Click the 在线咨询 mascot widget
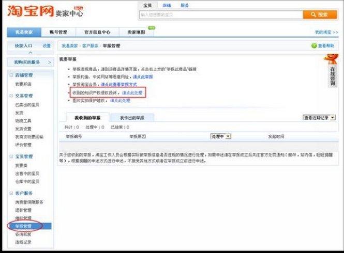 click(331, 71)
